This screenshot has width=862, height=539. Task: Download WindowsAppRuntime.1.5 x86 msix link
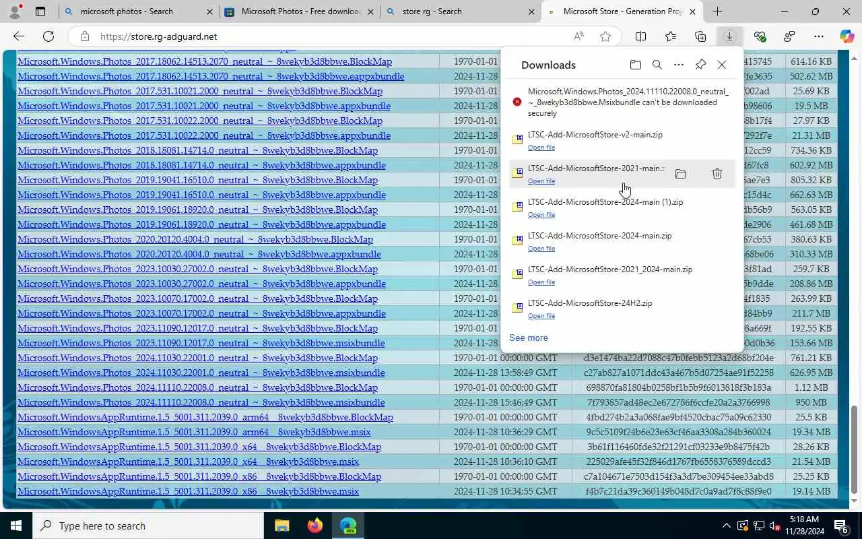pos(189,491)
